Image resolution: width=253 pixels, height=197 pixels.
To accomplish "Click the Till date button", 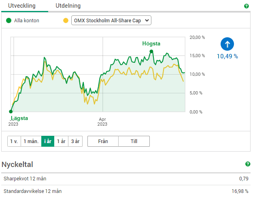I will 134,141.
